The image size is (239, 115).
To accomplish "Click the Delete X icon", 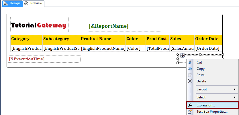I will click(x=190, y=81).
